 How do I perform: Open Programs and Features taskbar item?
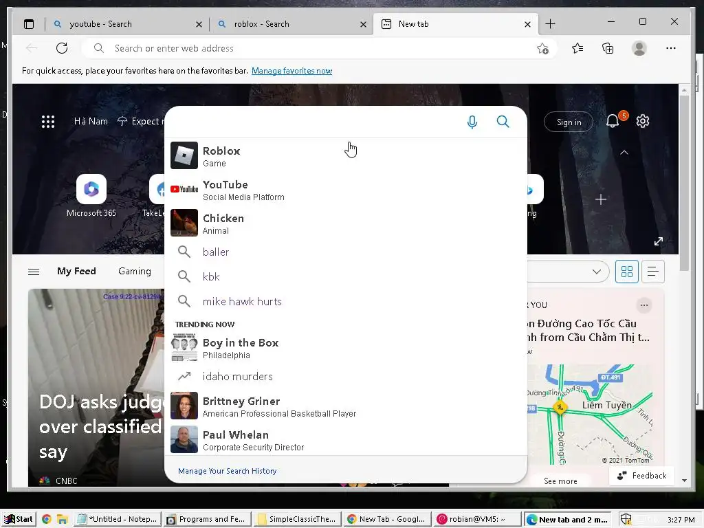(207, 519)
